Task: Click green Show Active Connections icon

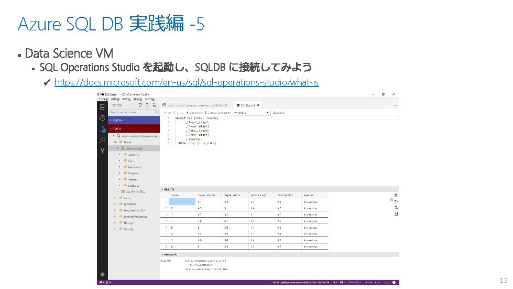Action: click(155, 105)
